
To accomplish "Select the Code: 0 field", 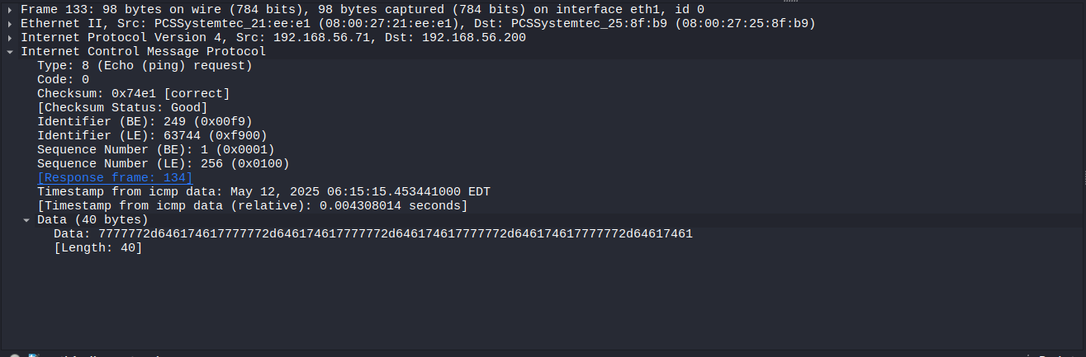I will 63,79.
